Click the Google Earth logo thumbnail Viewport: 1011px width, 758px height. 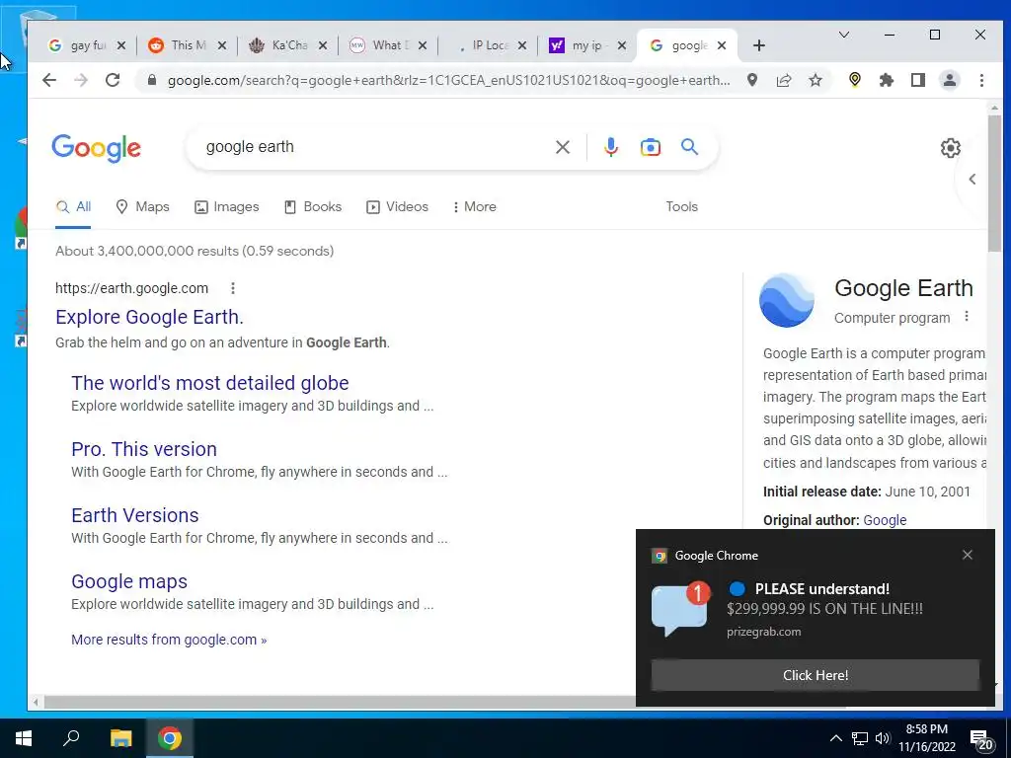787,300
